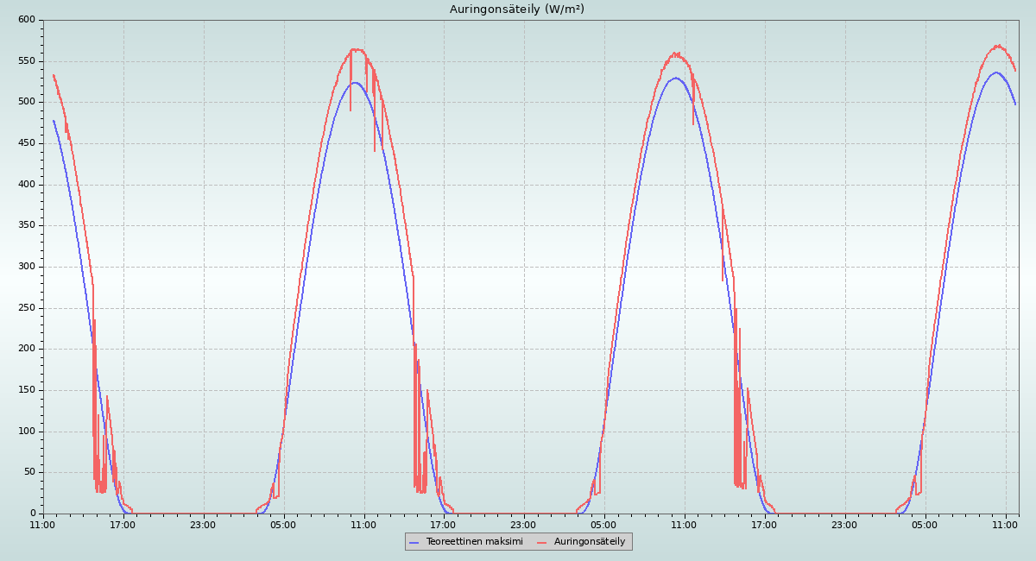This screenshot has height=561, width=1036.
Task: Select the leftmost 17:00 time label
Action: (123, 524)
